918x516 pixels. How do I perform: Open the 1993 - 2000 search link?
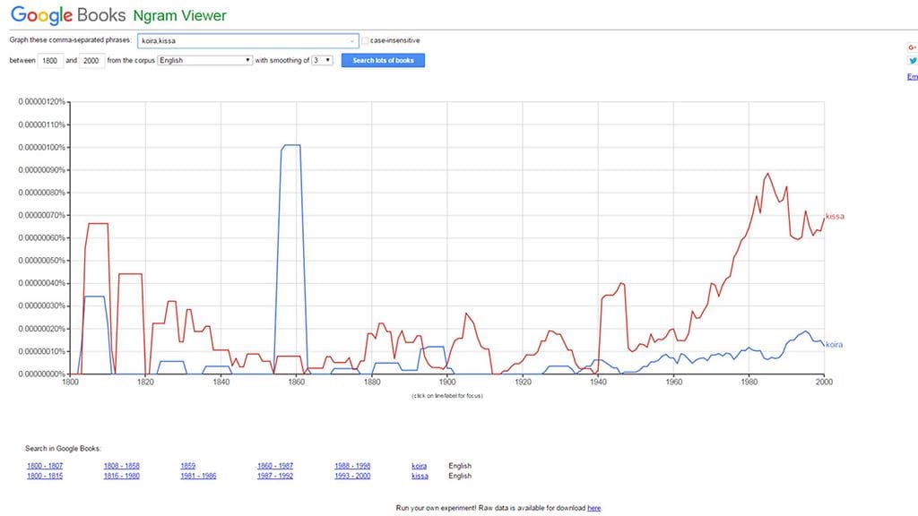pos(352,476)
